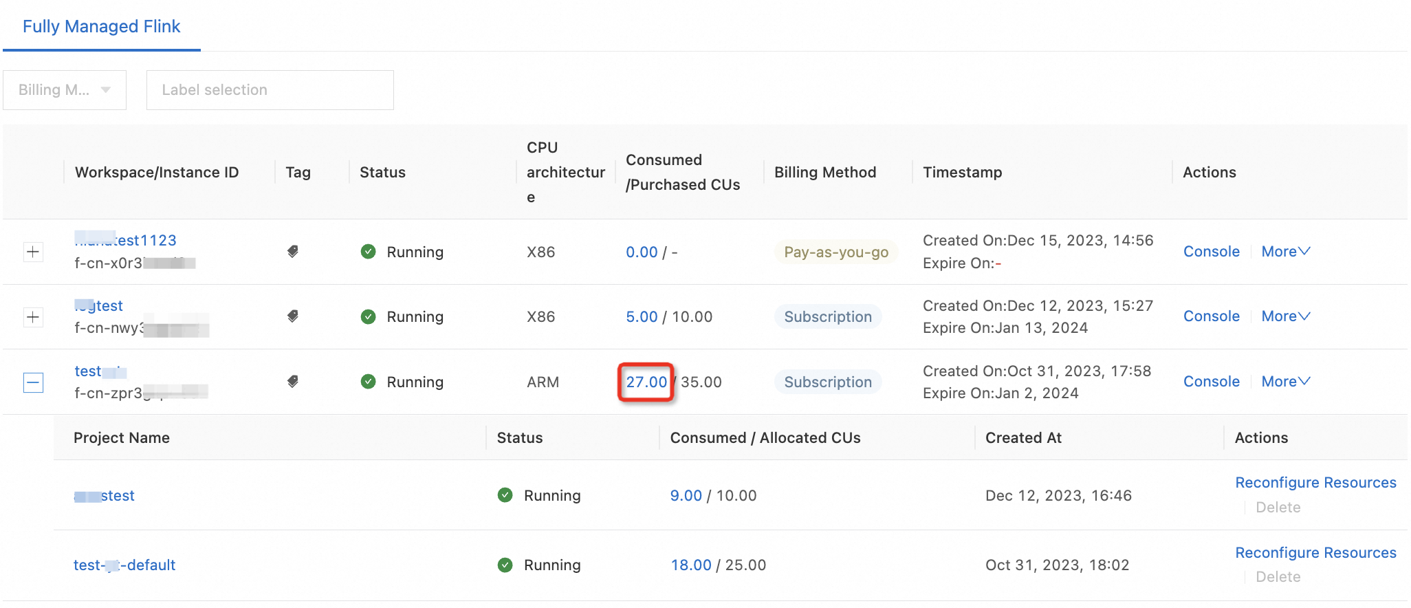Expand the X86 Subscription workspace row
This screenshot has width=1411, height=608.
(33, 317)
